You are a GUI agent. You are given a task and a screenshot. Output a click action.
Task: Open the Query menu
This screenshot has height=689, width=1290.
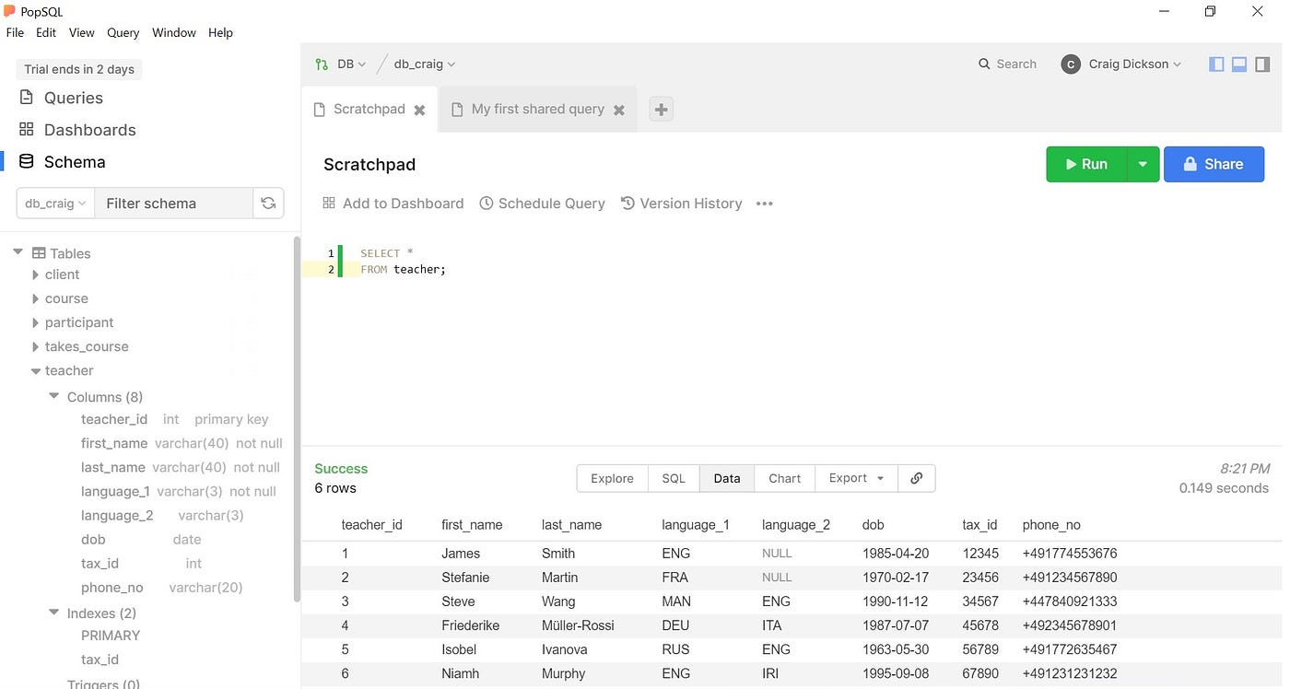123,32
